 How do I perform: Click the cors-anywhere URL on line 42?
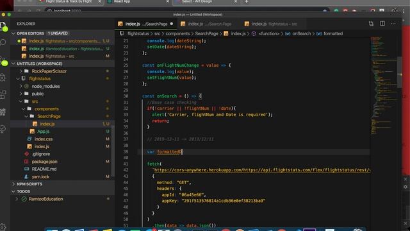point(262,170)
